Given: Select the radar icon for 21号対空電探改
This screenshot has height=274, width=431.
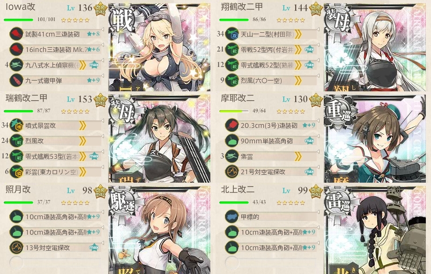Looking at the screenshot, I should pos(232,172).
